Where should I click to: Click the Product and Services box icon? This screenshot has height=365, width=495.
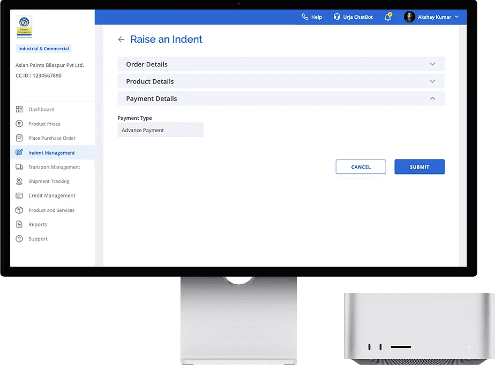click(x=19, y=210)
